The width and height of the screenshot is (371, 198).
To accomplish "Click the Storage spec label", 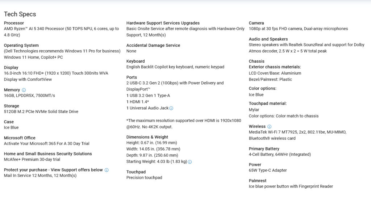I will point(11,106).
